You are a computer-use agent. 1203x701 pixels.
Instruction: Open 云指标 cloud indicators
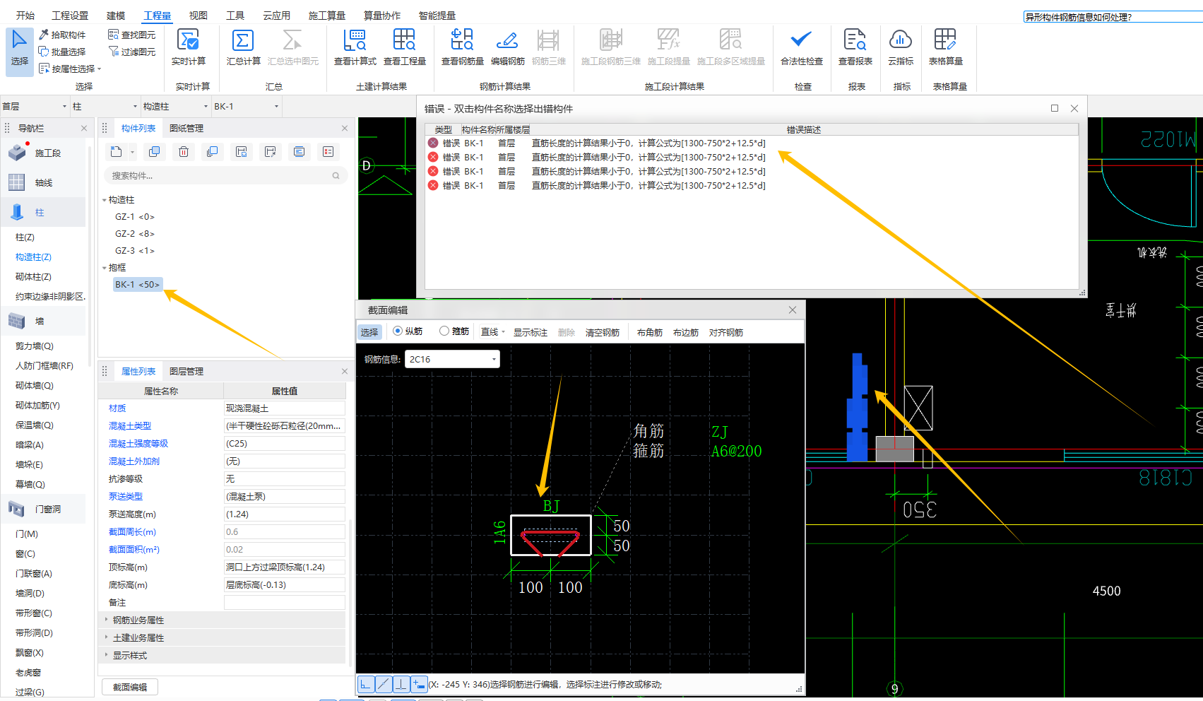point(901,47)
